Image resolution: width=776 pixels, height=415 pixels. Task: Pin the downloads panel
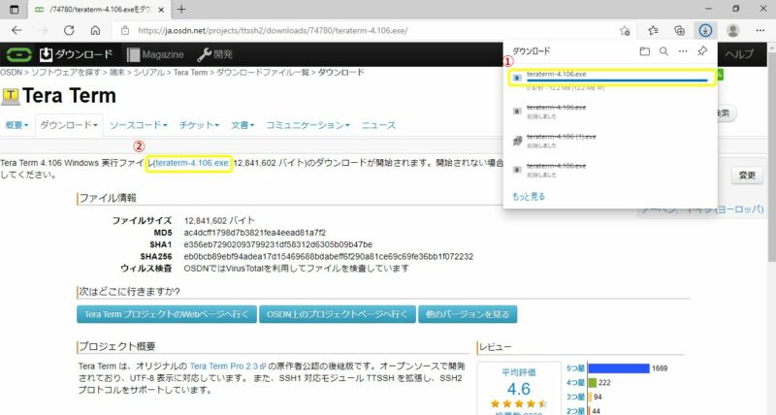[x=702, y=50]
